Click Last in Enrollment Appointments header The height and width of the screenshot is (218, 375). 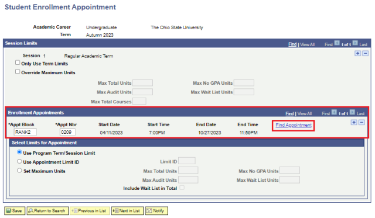[360, 114]
